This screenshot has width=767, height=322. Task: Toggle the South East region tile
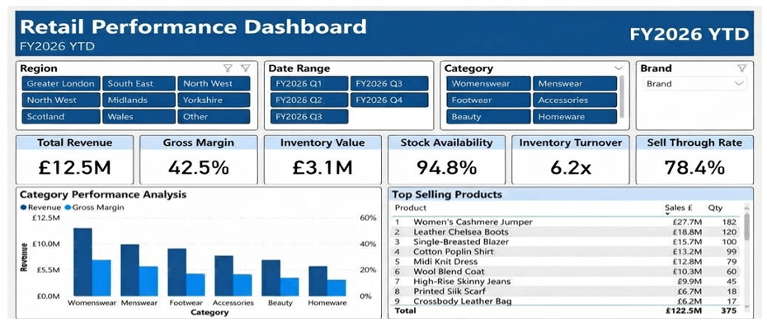pos(139,83)
